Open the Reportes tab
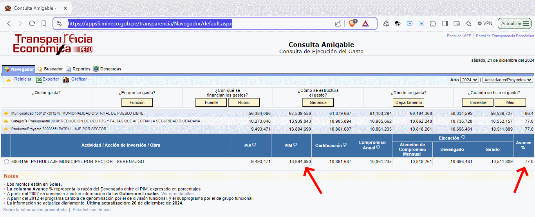Screen dimensions: 535x217 pos(78,69)
